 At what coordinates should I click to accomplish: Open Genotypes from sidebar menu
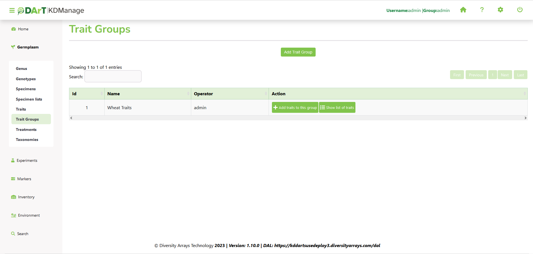pyautogui.click(x=26, y=79)
